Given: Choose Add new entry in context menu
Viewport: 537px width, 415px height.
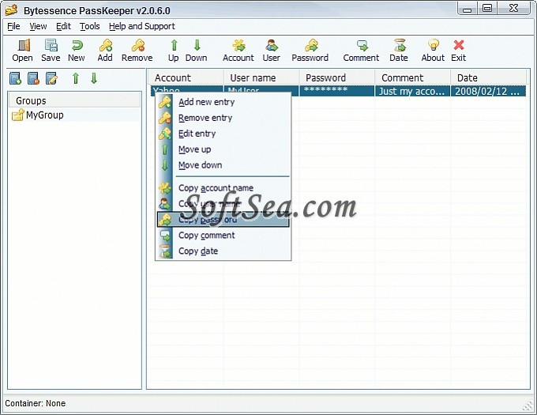Looking at the screenshot, I should (x=223, y=102).
